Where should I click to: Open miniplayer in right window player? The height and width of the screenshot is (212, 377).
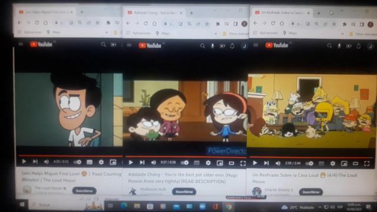click(344, 164)
